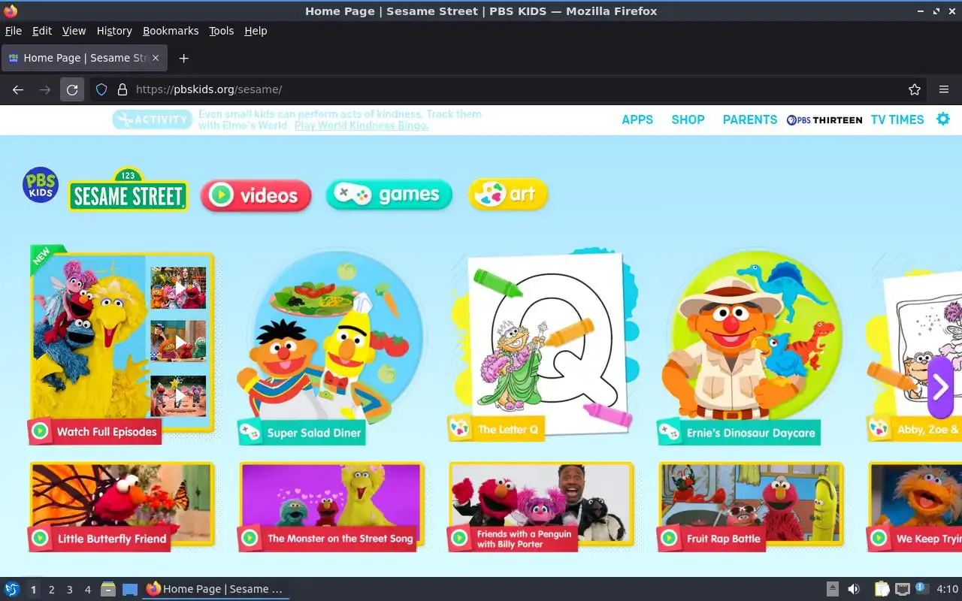Viewport: 962px width, 601px height.
Task: Open the file manager taskbar icon
Action: [x=107, y=589]
